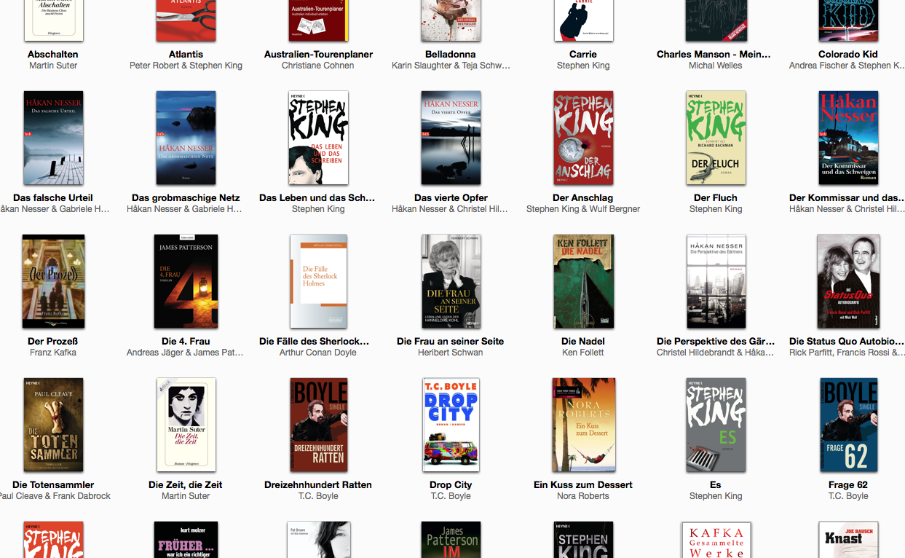905x558 pixels.
Task: Click author line "Peter Robert & Stephen King"
Action: pyautogui.click(x=186, y=66)
